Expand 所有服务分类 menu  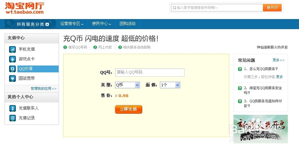tap(33, 24)
